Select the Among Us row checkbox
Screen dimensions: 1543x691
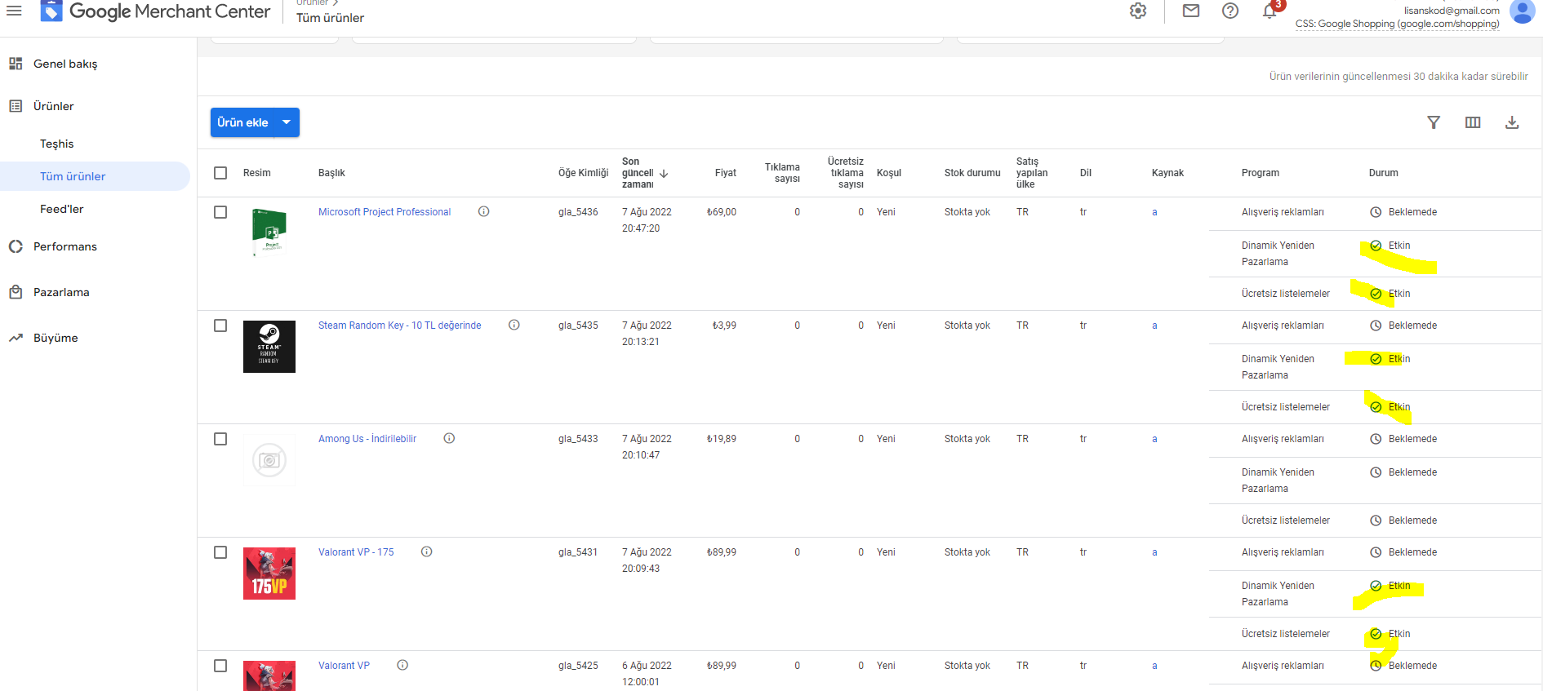click(220, 439)
